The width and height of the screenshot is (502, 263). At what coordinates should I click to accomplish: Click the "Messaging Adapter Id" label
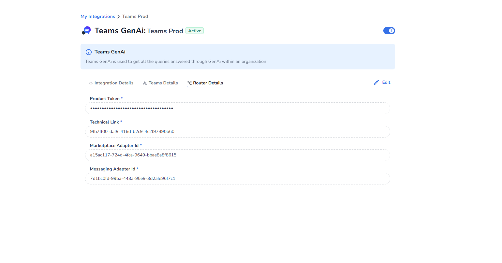tap(112, 169)
